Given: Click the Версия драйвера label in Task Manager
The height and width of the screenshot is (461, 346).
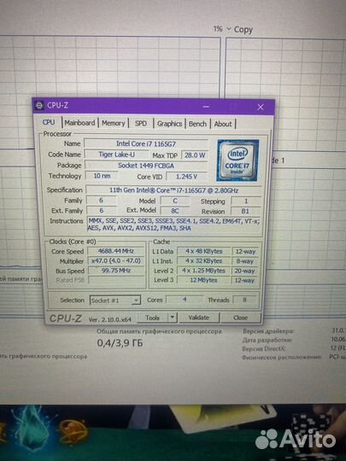Looking at the screenshot, I should pyautogui.click(x=268, y=331).
